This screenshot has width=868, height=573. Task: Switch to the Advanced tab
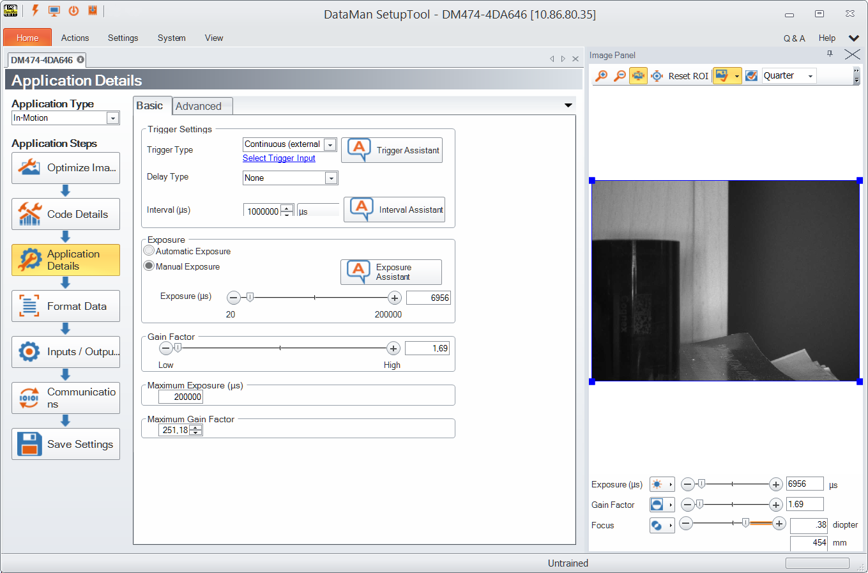(x=199, y=106)
